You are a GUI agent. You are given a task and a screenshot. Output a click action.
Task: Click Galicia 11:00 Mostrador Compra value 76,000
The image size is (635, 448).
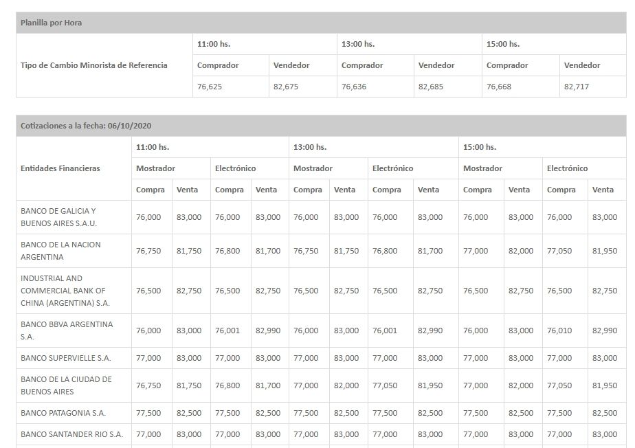(x=148, y=217)
